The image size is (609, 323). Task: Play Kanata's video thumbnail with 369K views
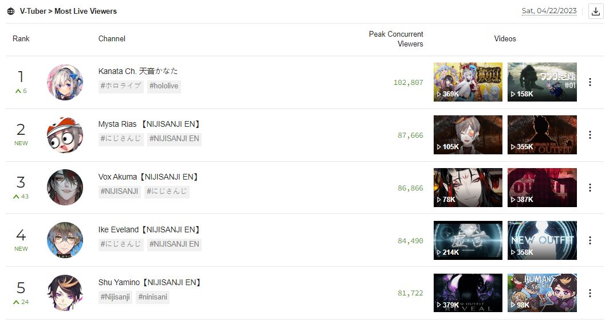tap(467, 82)
